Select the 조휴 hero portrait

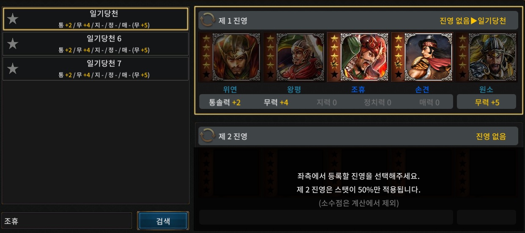coord(359,57)
